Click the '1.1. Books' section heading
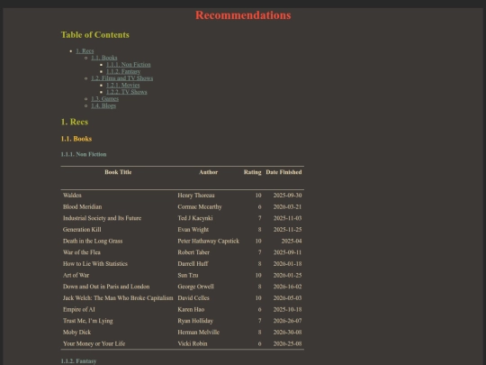Image resolution: width=486 pixels, height=365 pixels. 76,139
